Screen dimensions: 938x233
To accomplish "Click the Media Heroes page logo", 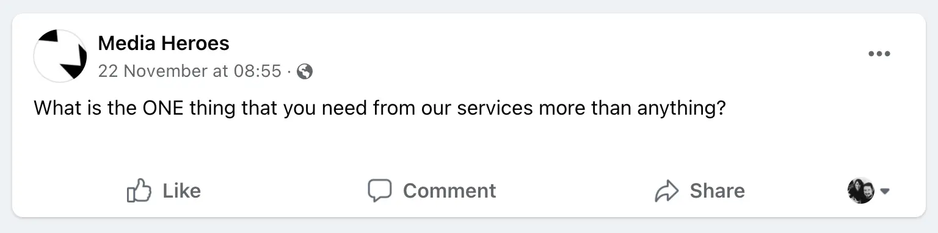I will click(60, 56).
